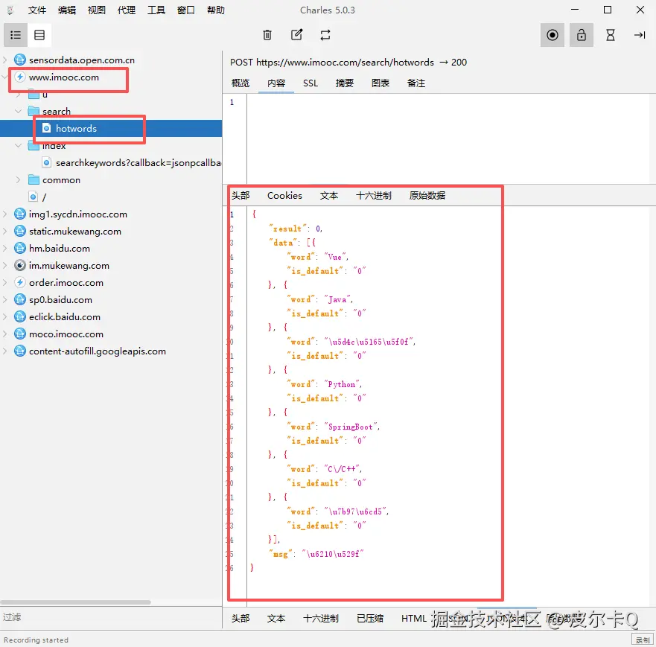Collapse the search folder
The height and width of the screenshot is (647, 656).
(x=18, y=111)
